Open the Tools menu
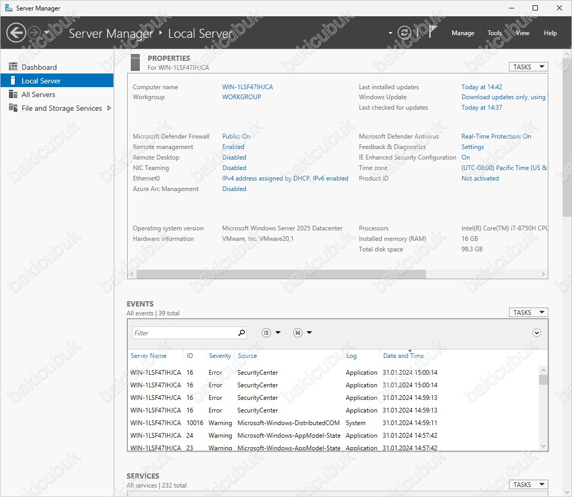572x497 pixels. 495,33
